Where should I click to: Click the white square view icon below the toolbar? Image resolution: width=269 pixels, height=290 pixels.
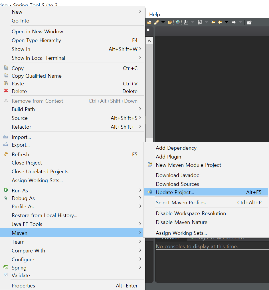click(148, 30)
